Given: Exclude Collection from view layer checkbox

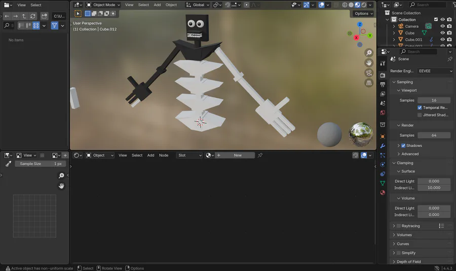Looking at the screenshot, I should click(436, 19).
